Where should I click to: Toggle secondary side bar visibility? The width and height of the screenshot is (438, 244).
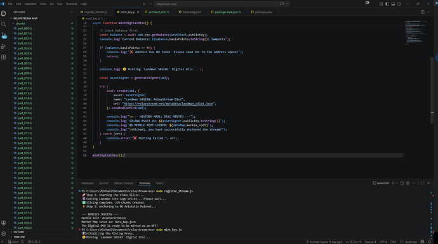point(399,4)
